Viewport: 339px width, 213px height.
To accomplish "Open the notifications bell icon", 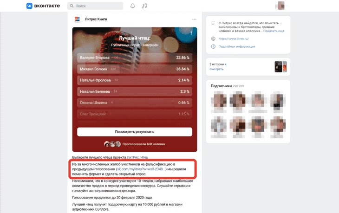I will (133, 6).
